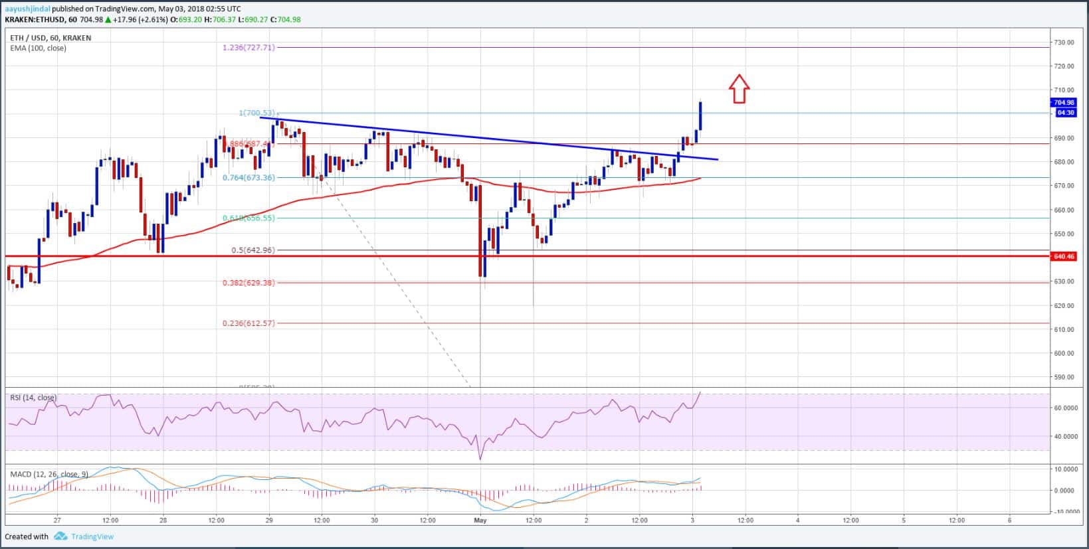
Task: Click the TradingView text at bottom left
Action: pyautogui.click(x=92, y=536)
